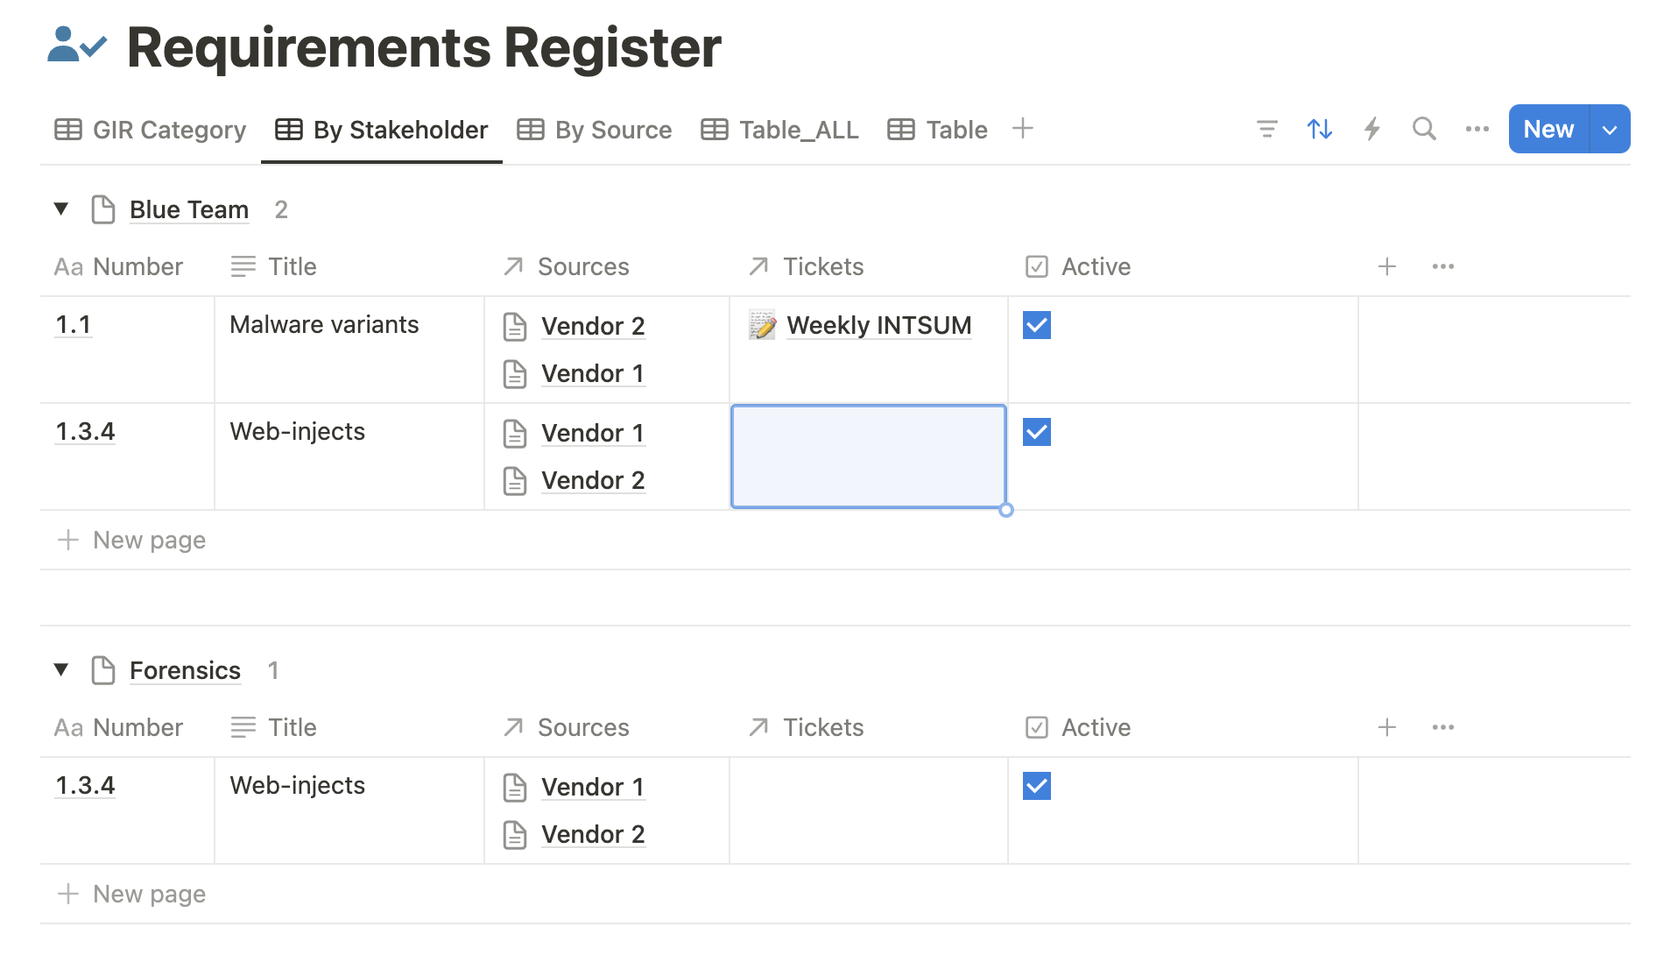This screenshot has height=962, width=1657.
Task: Click Vendor 2 page icon in row 1.1
Action: 515,326
